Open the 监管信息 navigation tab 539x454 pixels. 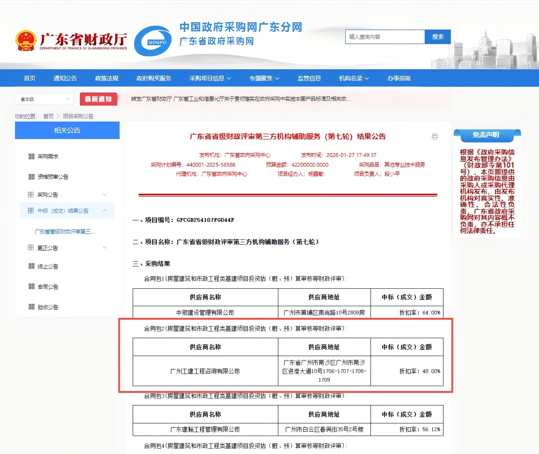pos(309,78)
